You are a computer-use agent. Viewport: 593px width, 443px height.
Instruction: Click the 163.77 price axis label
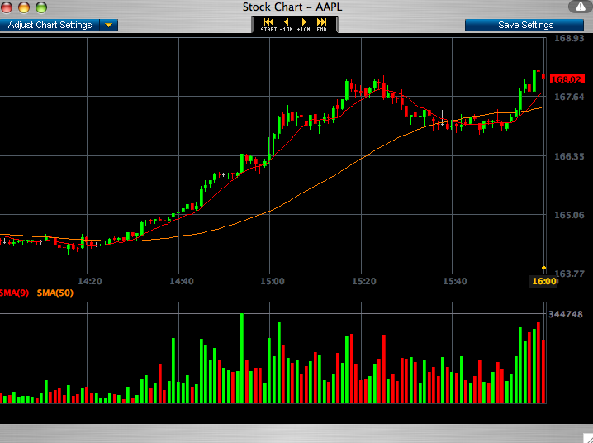569,273
